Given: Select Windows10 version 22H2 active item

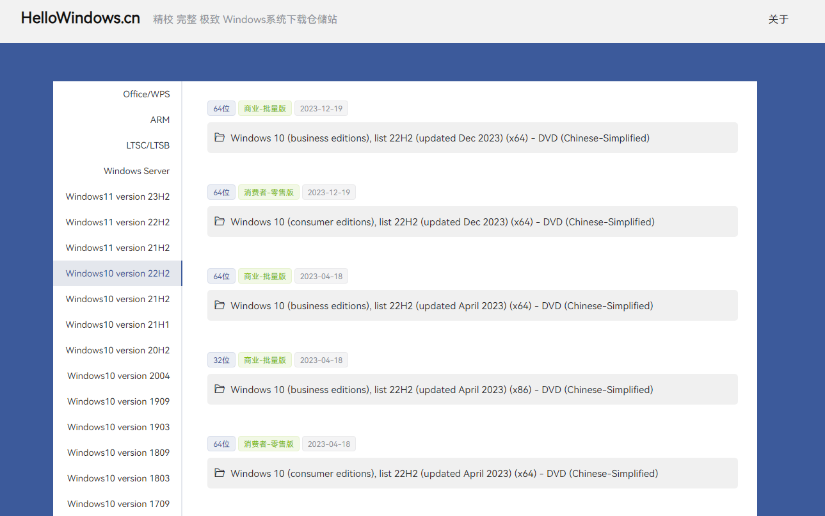Looking at the screenshot, I should coord(118,273).
